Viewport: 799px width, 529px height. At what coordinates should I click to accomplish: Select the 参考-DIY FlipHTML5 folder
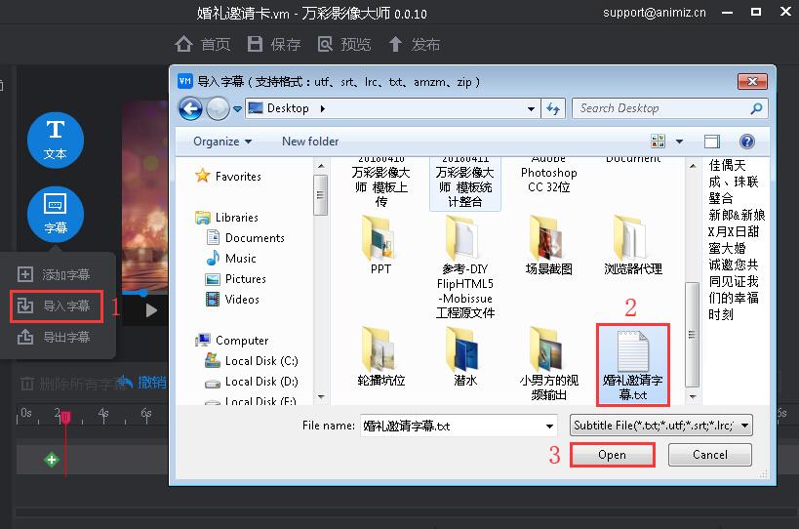point(464,266)
